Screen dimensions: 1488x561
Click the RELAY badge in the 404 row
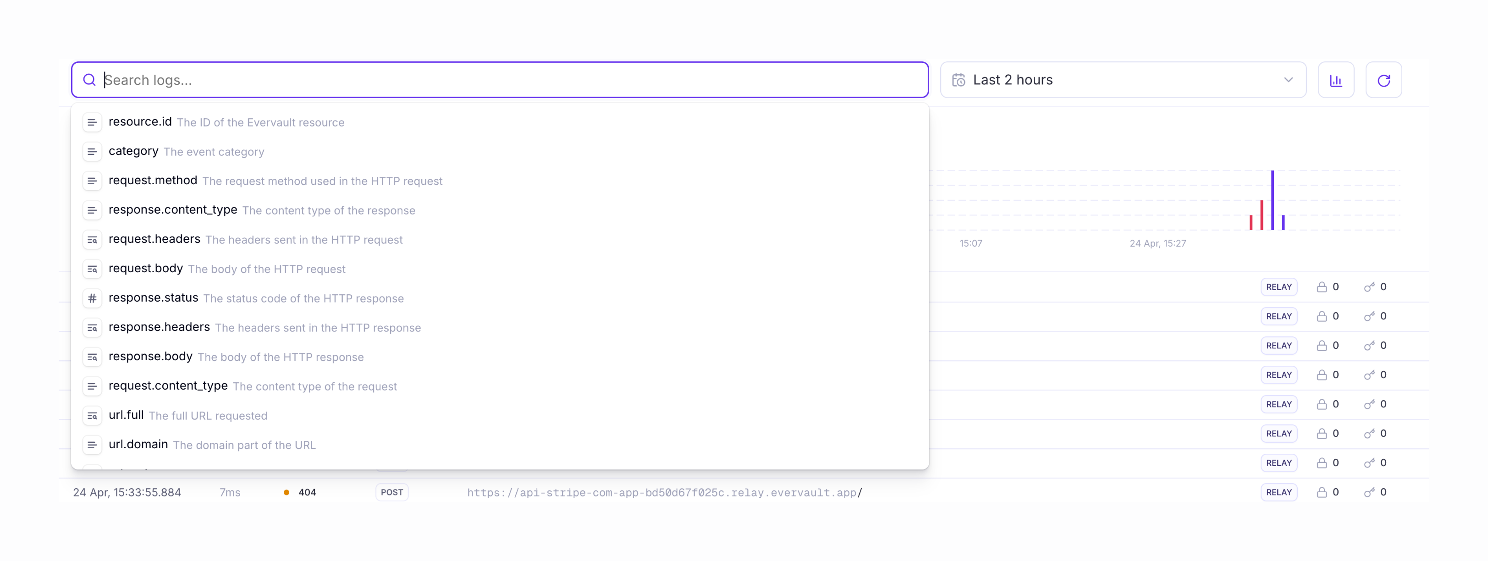(1279, 493)
